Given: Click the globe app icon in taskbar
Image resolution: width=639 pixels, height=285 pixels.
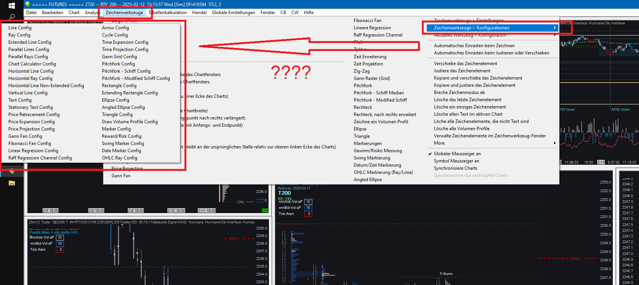Looking at the screenshot, I should click(12, 171).
